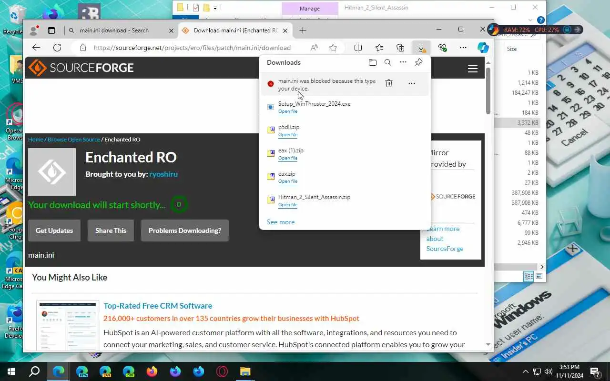610x381 pixels.
Task: Click the SourceForge logo
Action: click(81, 68)
